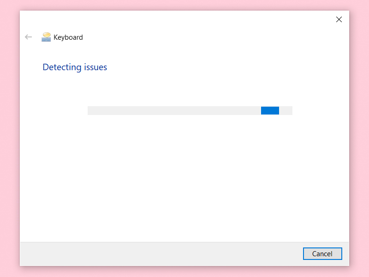
Task: Click the pink desktop background above the dialog
Action: tap(184, 5)
